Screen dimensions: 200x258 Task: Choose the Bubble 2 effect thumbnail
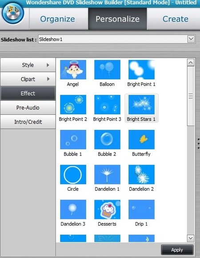click(x=107, y=140)
